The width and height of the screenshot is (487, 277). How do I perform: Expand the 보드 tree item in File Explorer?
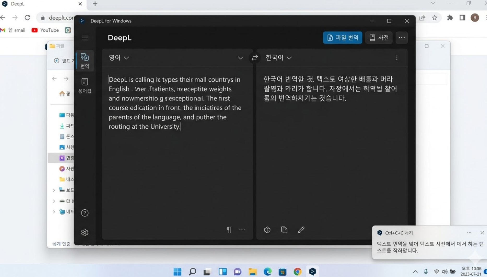click(54, 190)
